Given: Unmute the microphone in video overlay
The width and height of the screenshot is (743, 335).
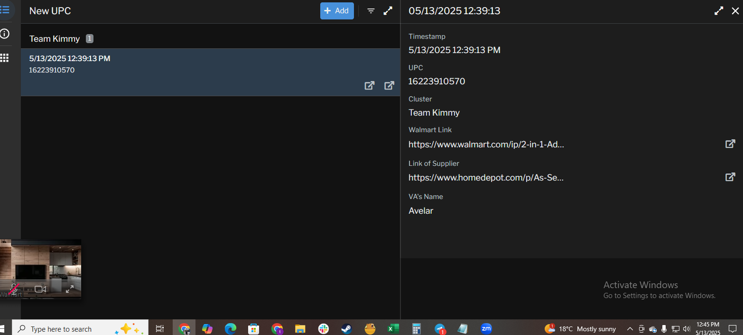Looking at the screenshot, I should click(14, 288).
